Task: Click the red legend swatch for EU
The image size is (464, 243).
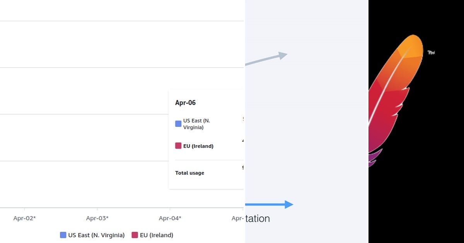Action: pyautogui.click(x=135, y=235)
